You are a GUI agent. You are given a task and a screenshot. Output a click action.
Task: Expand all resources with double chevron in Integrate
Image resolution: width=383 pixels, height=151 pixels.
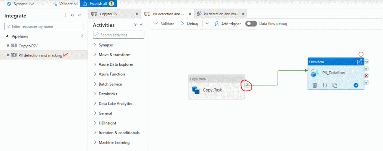[73, 15]
